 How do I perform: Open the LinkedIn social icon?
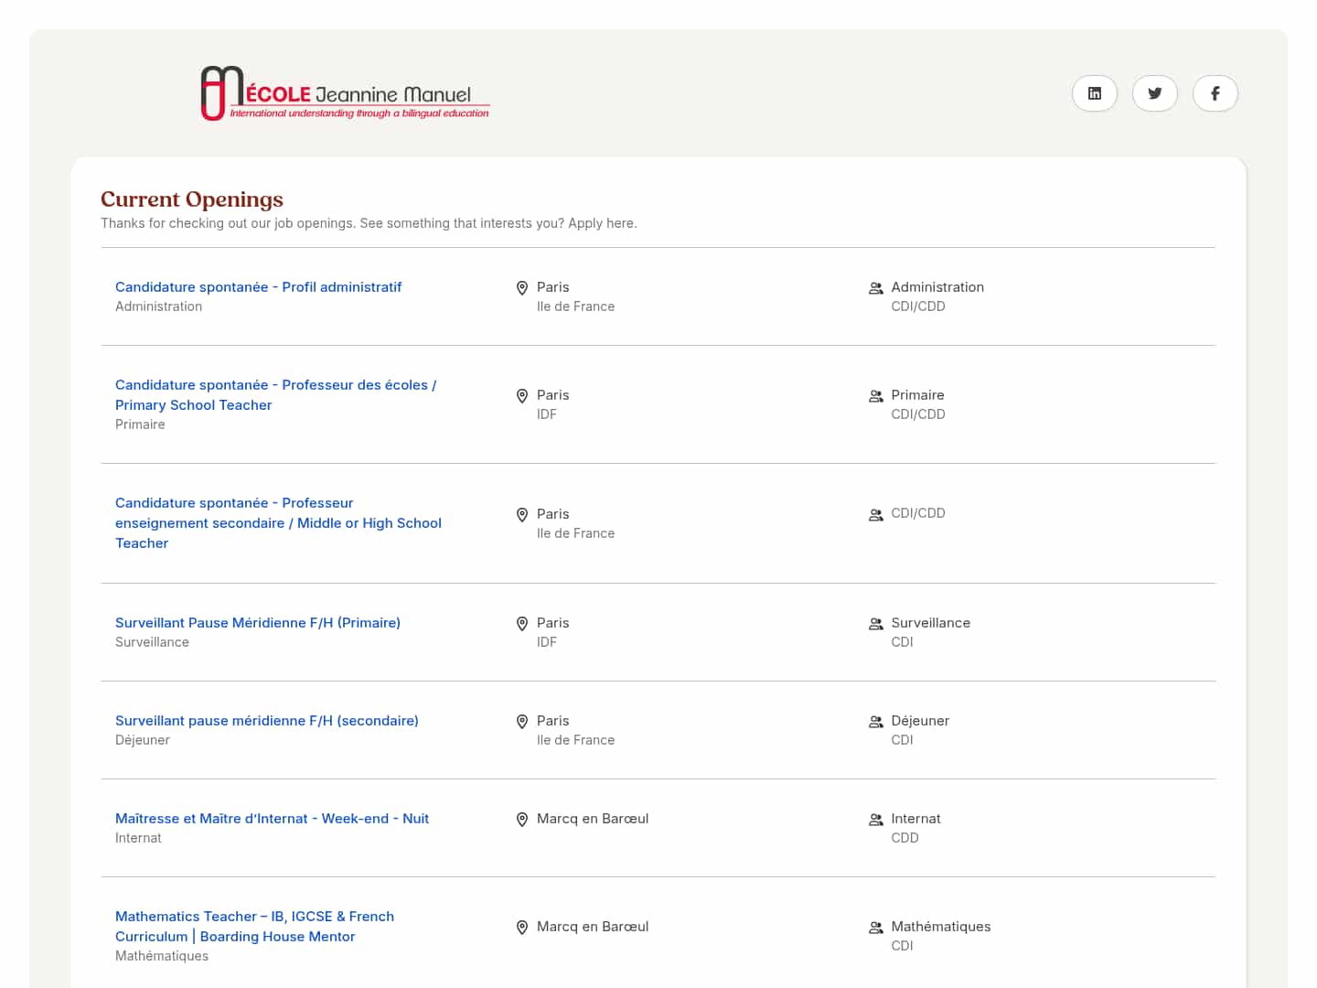[x=1094, y=93]
